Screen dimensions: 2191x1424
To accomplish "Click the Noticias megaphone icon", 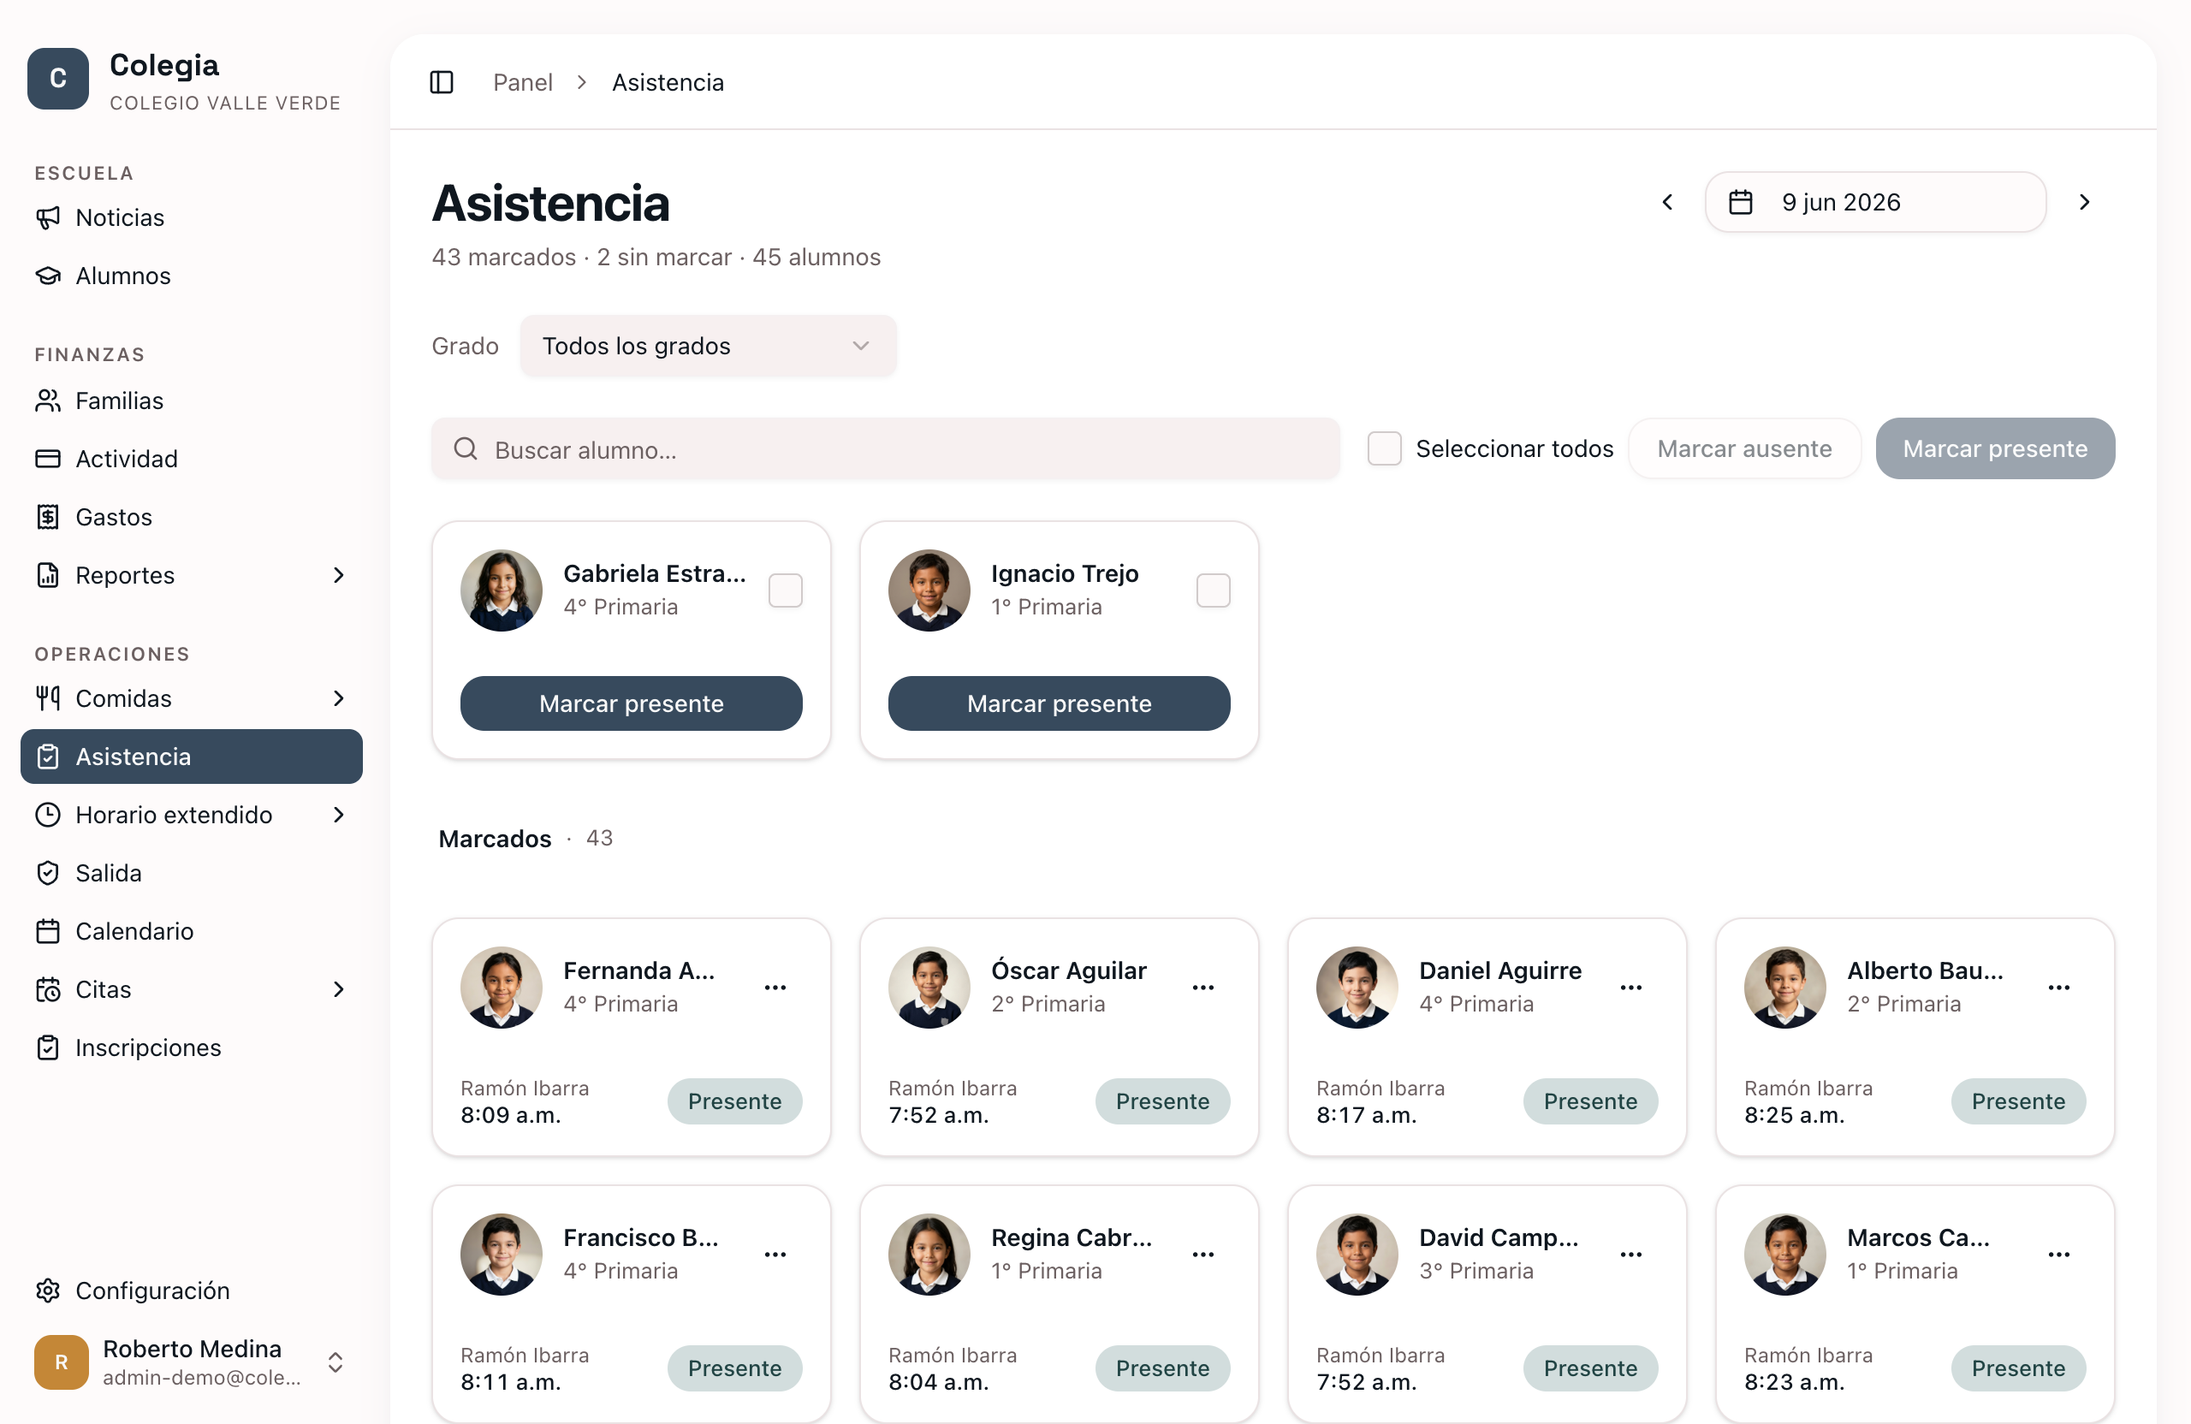I will click(x=48, y=217).
